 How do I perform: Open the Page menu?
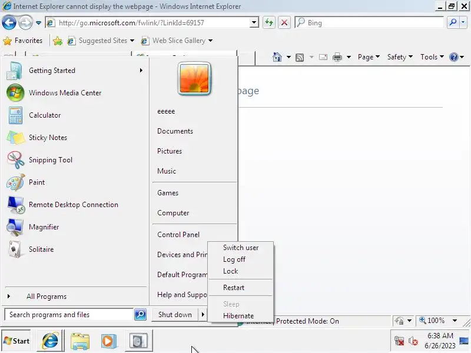point(369,56)
